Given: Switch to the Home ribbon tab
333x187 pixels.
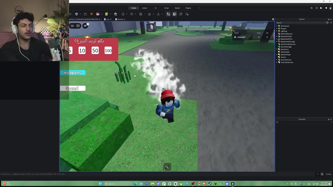Looking at the screenshot, I should (x=134, y=8).
